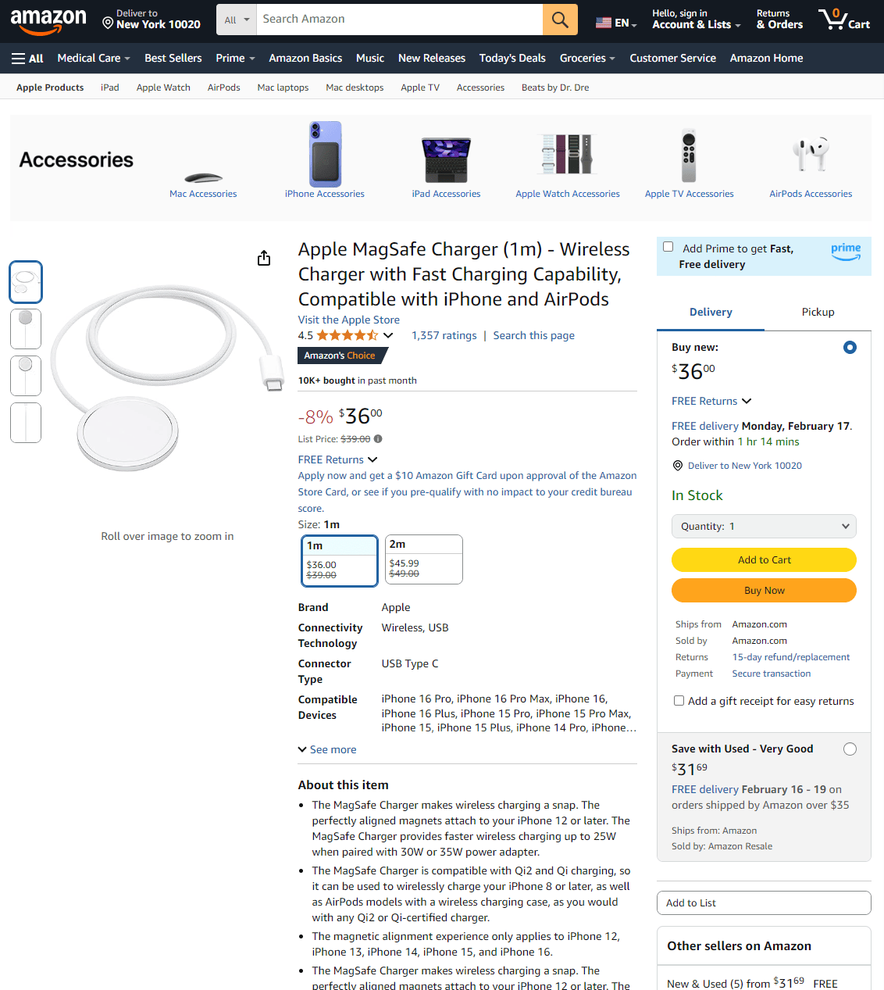The width and height of the screenshot is (884, 990).
Task: Open the hamburger All menu
Action: (x=27, y=59)
